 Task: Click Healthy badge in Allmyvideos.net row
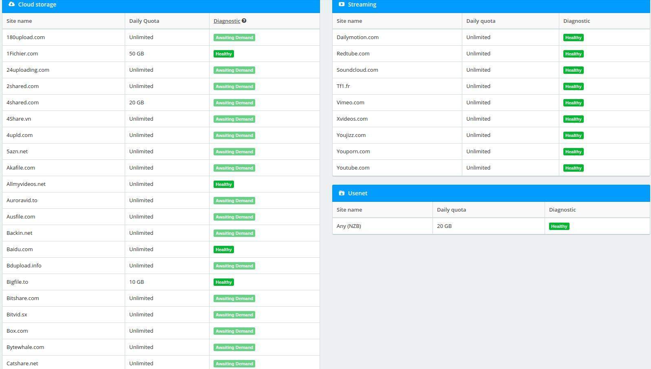(x=224, y=184)
